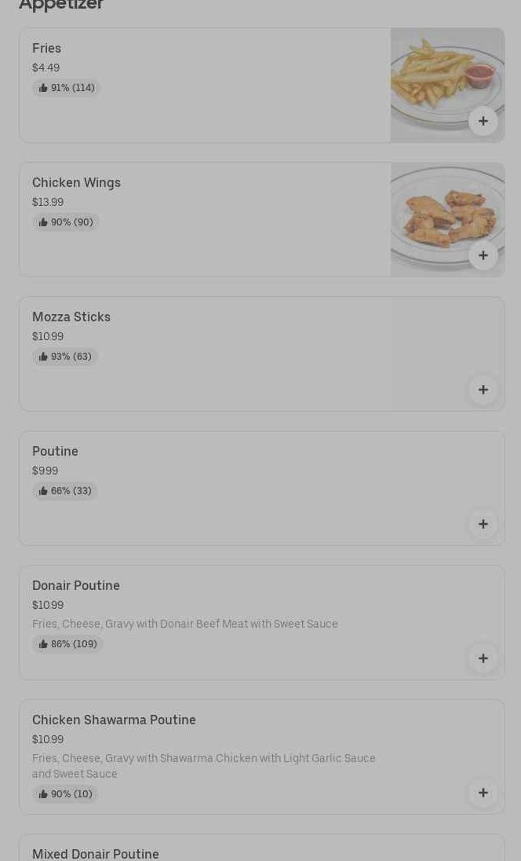The height and width of the screenshot is (861, 521).
Task: Add Fries to the cart
Action: [483, 121]
